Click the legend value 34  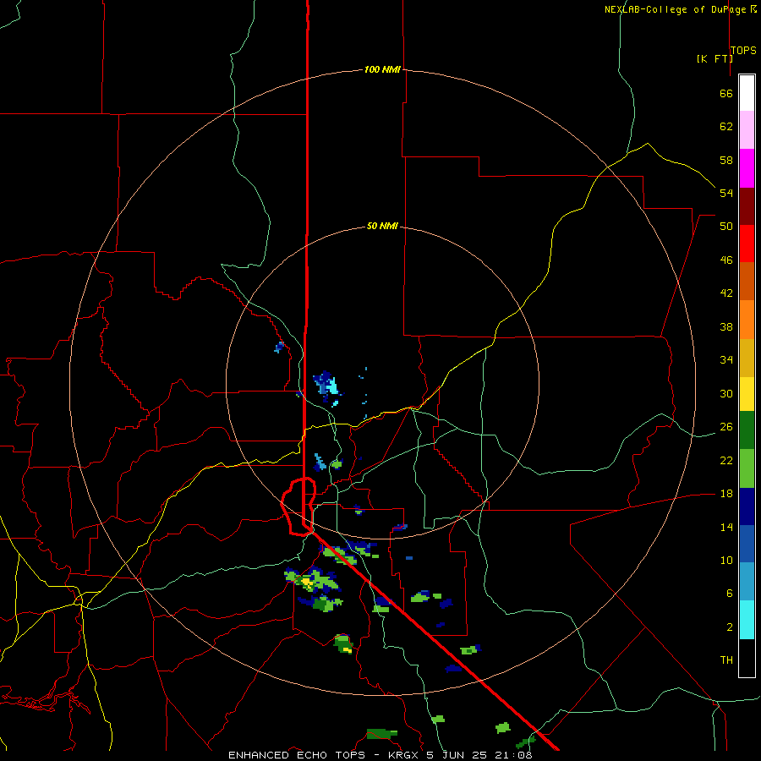[x=726, y=359]
